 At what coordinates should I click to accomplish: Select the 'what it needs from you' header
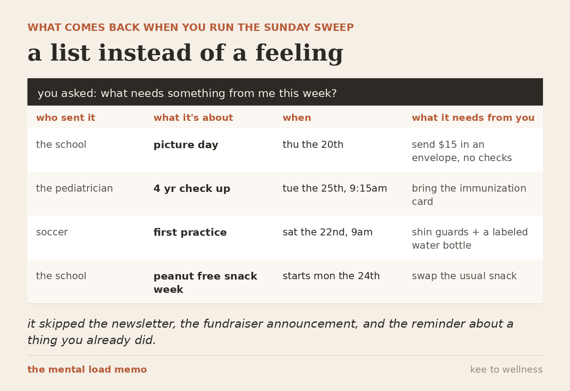click(x=473, y=118)
